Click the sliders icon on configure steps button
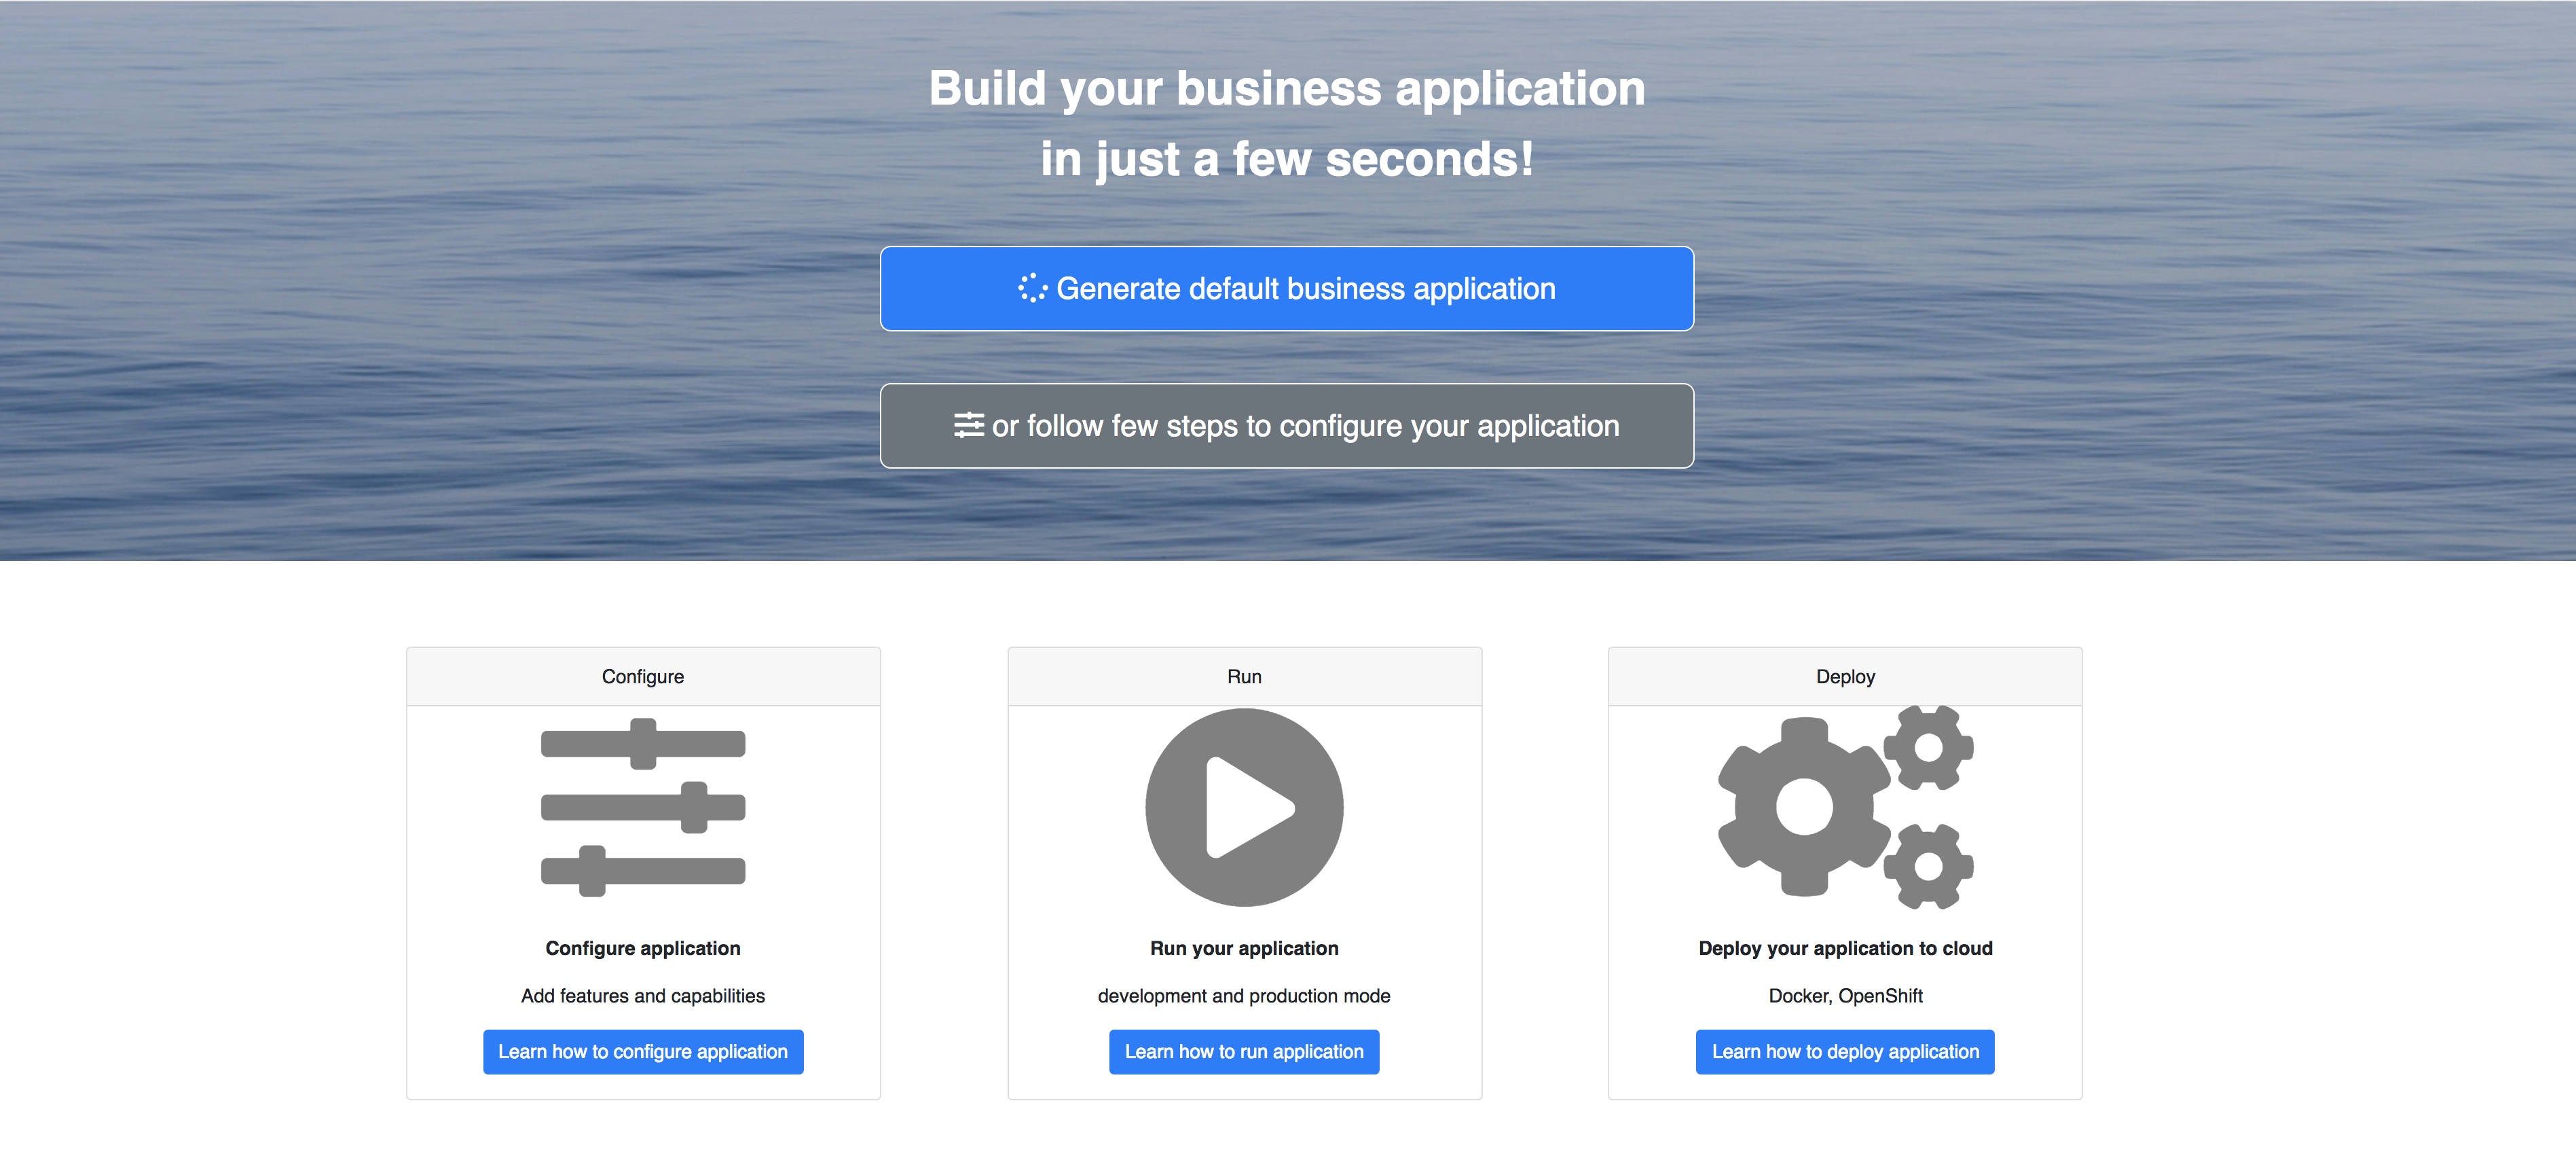The width and height of the screenshot is (2576, 1175). click(x=968, y=426)
